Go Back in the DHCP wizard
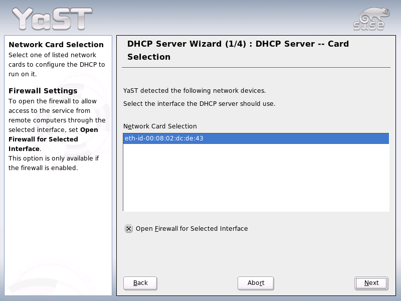Screen dimensions: 401x301 pyautogui.click(x=140, y=283)
